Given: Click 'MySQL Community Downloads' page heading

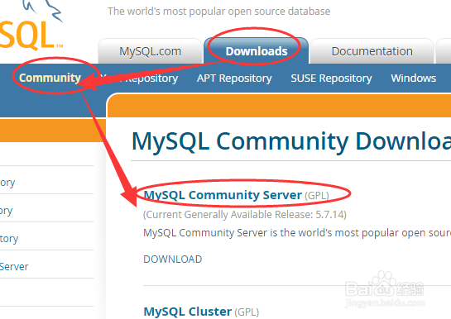Looking at the screenshot, I should point(291,141).
